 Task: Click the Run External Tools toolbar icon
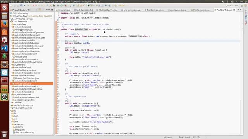point(65,5)
